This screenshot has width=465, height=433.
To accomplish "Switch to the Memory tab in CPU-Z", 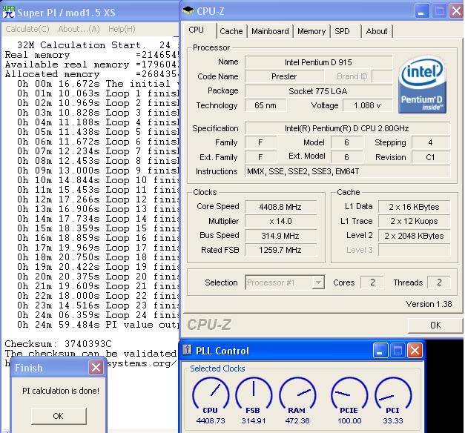I will (x=311, y=31).
